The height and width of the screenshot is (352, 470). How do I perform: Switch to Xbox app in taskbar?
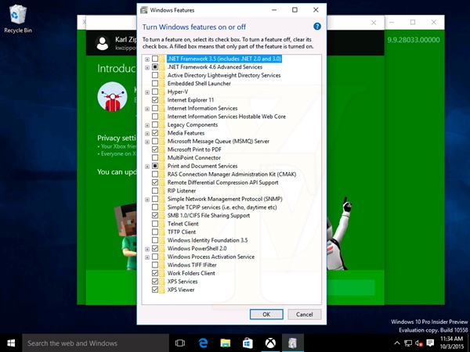(x=269, y=343)
